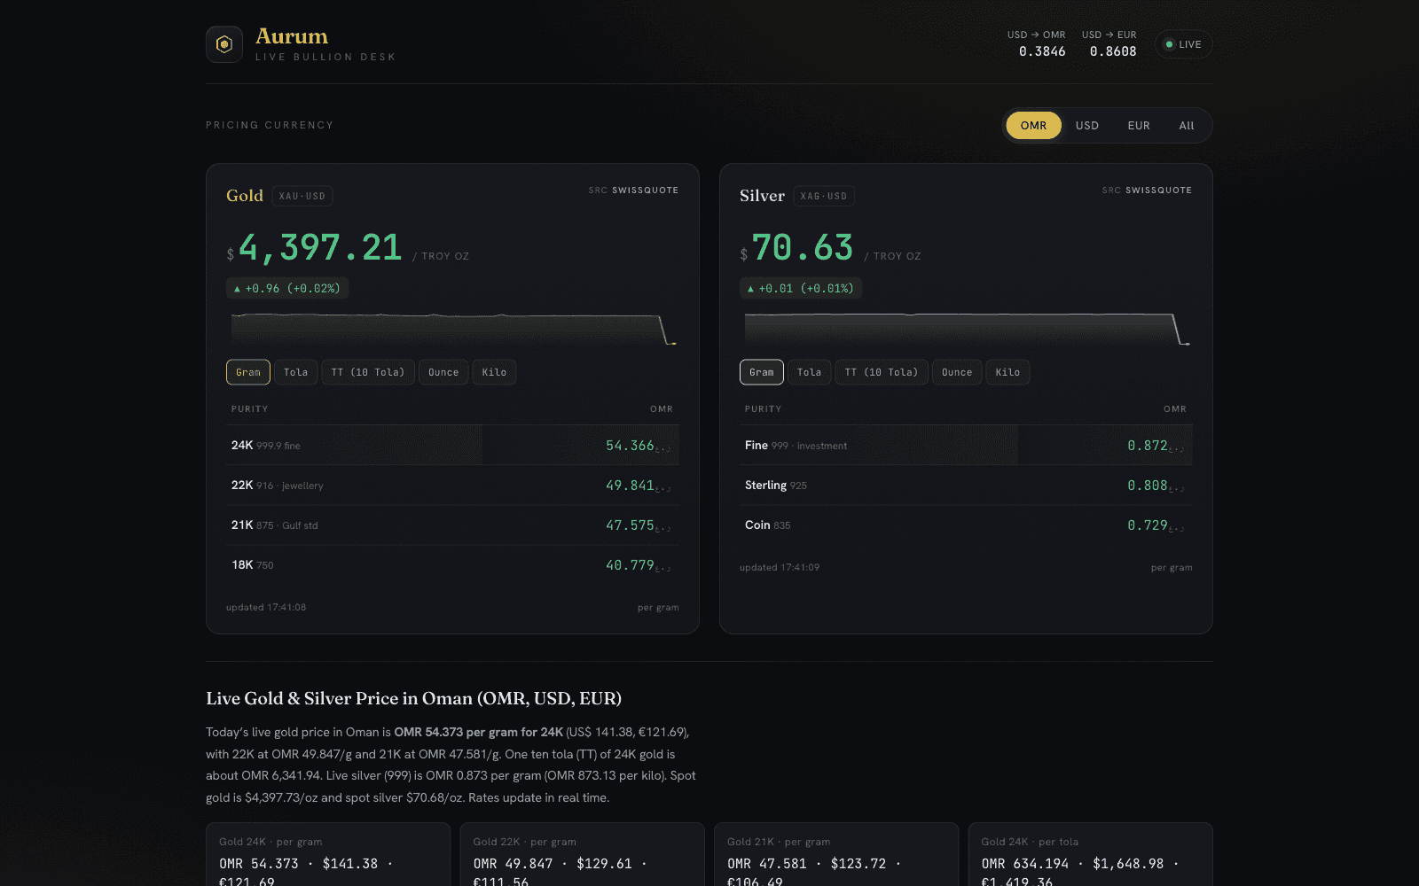The image size is (1419, 886).
Task: Select Ounce unit in Gold card
Action: (443, 372)
